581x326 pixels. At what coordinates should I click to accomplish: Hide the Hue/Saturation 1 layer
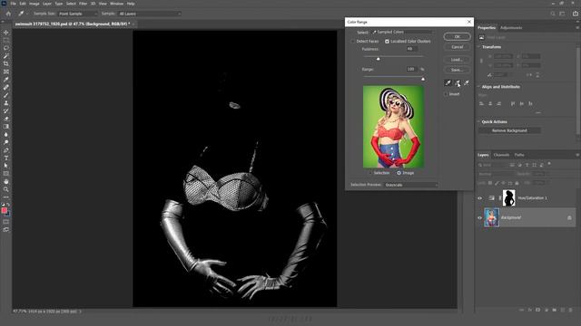coord(480,198)
